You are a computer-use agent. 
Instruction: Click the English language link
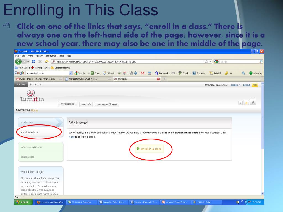click(234, 85)
